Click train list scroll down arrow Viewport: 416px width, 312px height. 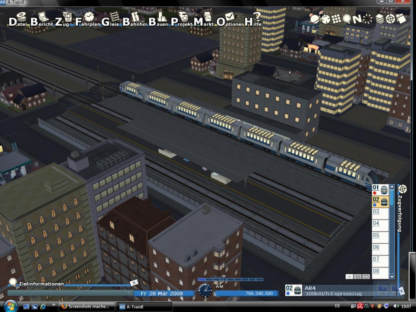(392, 277)
